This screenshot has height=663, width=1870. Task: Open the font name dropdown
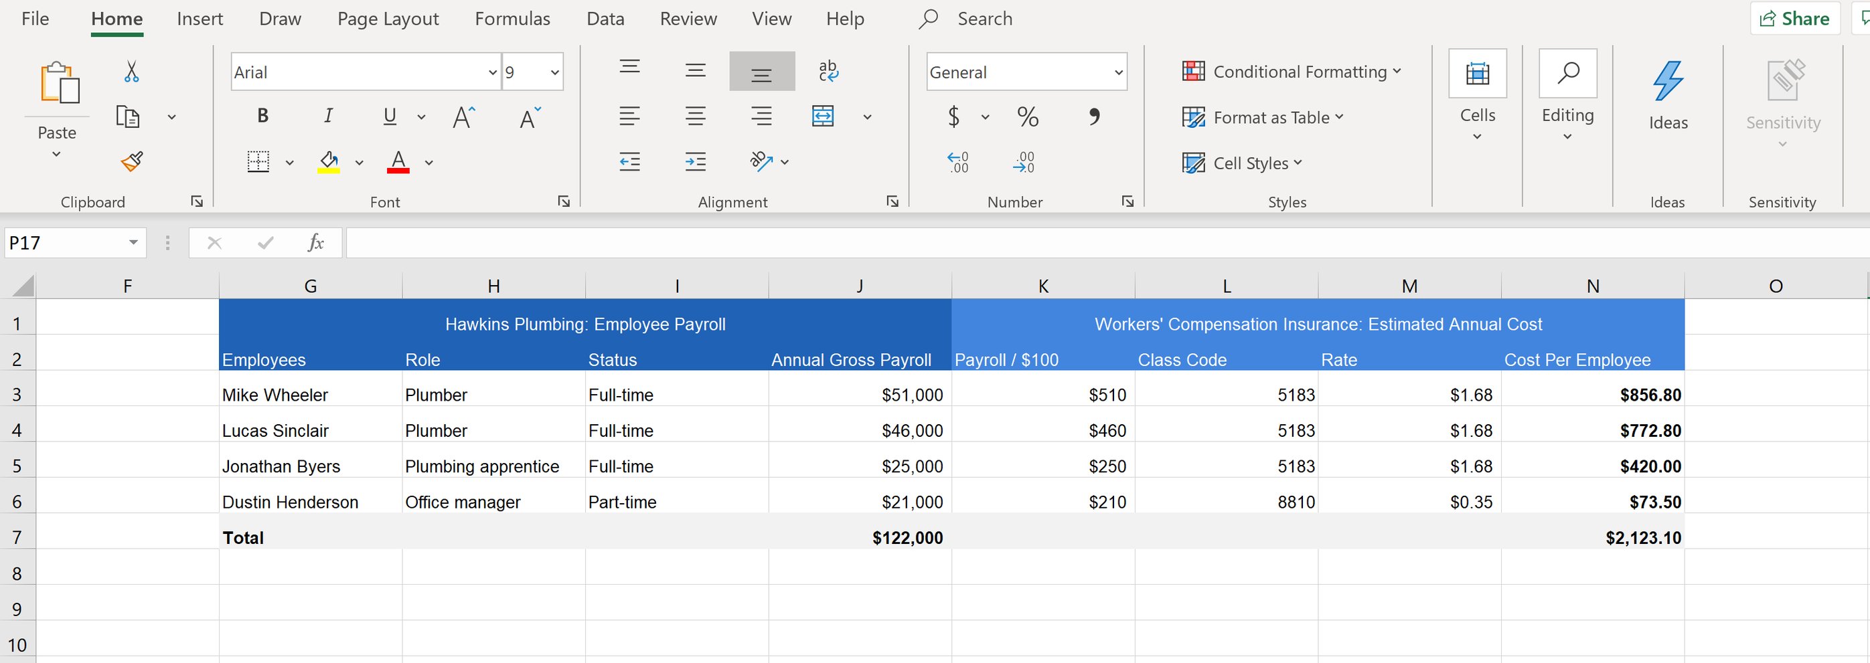coord(492,72)
